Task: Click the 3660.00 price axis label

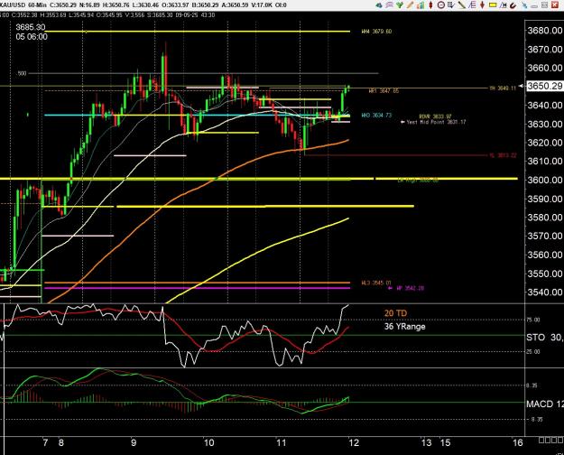Action: (x=545, y=68)
